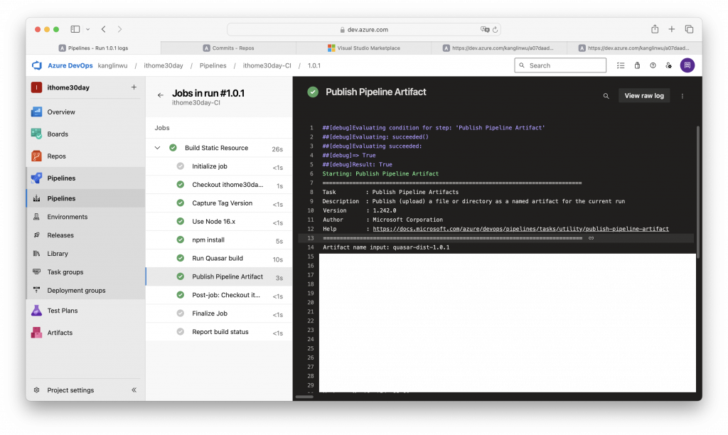Go back in Safari
Viewport: 728px width, 435px height.
pos(104,29)
